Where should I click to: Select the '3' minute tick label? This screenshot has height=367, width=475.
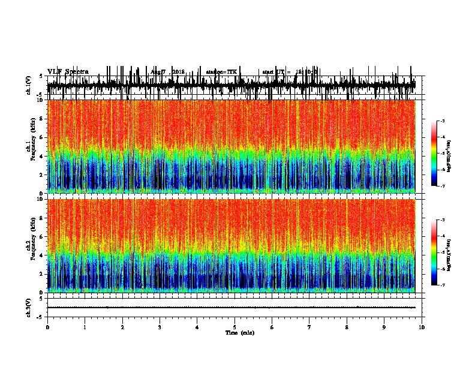(x=160, y=327)
